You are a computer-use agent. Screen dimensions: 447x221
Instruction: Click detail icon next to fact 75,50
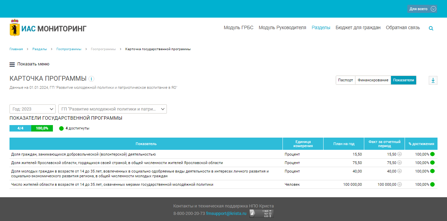[x=400, y=163]
